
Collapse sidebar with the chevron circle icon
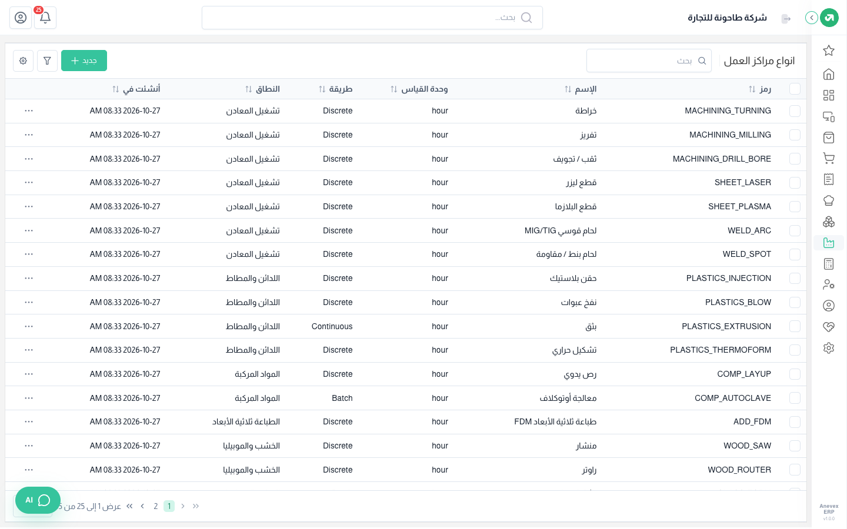[x=812, y=18]
